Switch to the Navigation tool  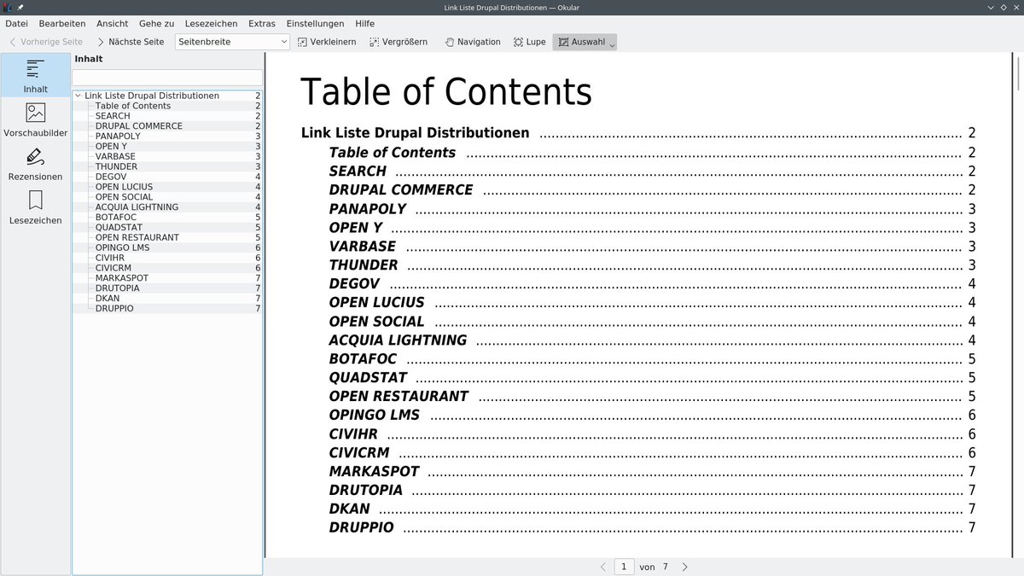pos(472,41)
